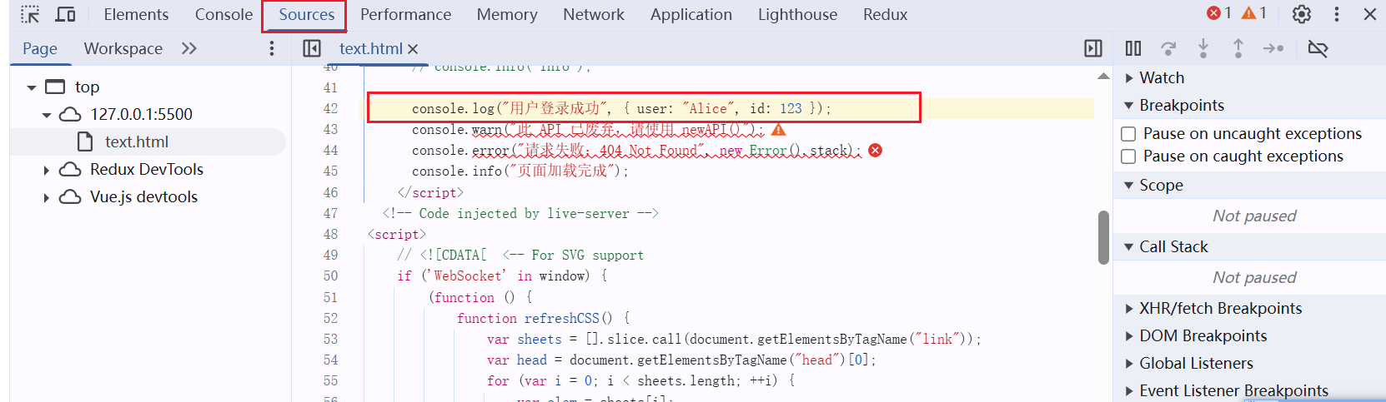The image size is (1386, 402).
Task: Click the Vue.js devtools cloud icon
Action: pos(70,196)
